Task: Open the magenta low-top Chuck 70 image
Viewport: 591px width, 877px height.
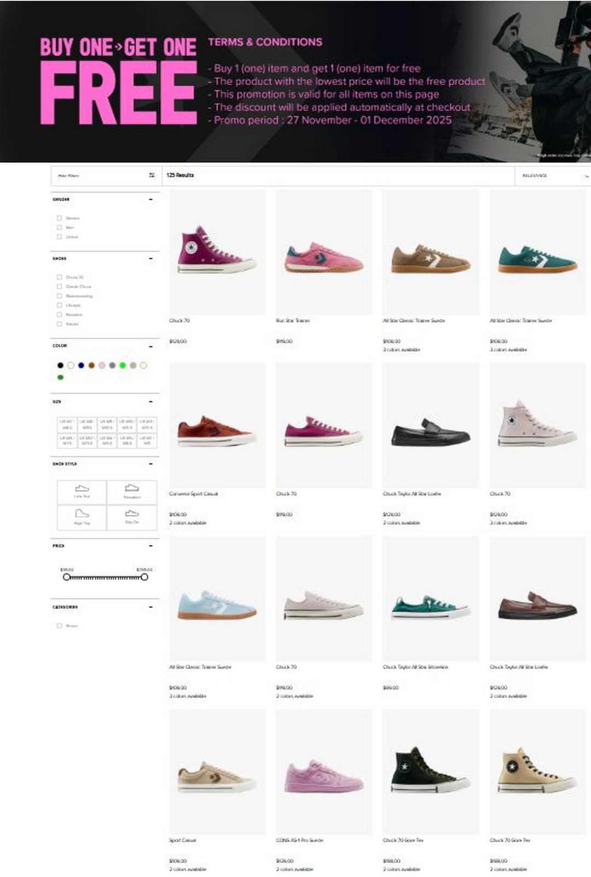Action: pyautogui.click(x=324, y=425)
